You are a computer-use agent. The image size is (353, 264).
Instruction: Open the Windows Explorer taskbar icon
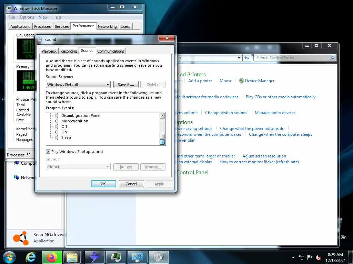(72, 257)
